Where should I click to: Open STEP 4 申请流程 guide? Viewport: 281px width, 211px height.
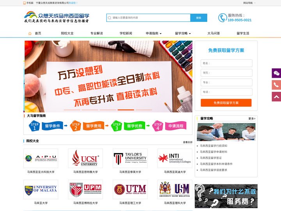(169, 126)
